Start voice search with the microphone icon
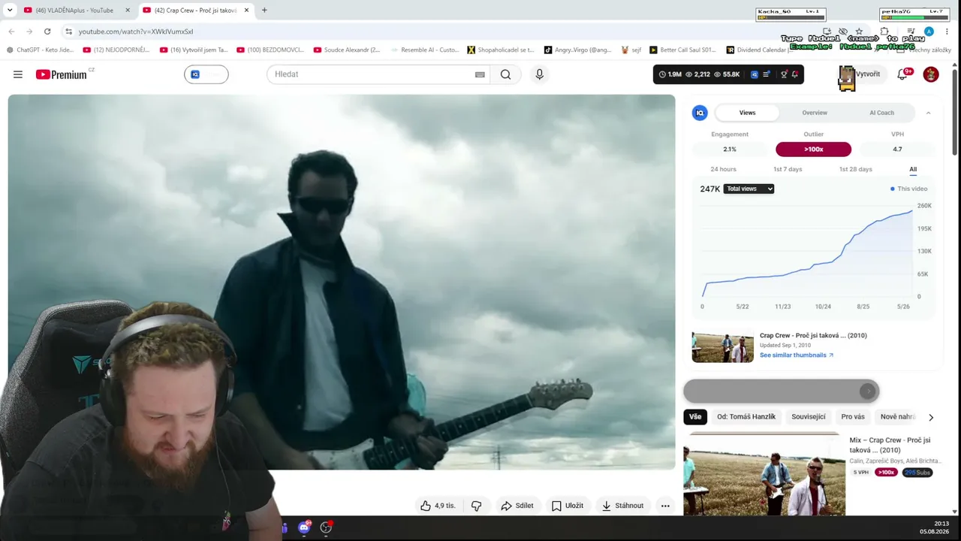 coord(539,74)
